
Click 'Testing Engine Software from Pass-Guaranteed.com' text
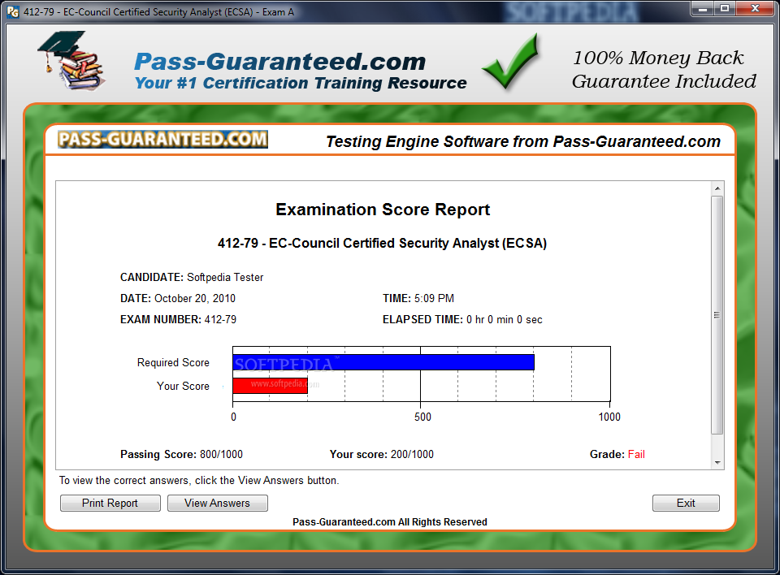coord(522,141)
